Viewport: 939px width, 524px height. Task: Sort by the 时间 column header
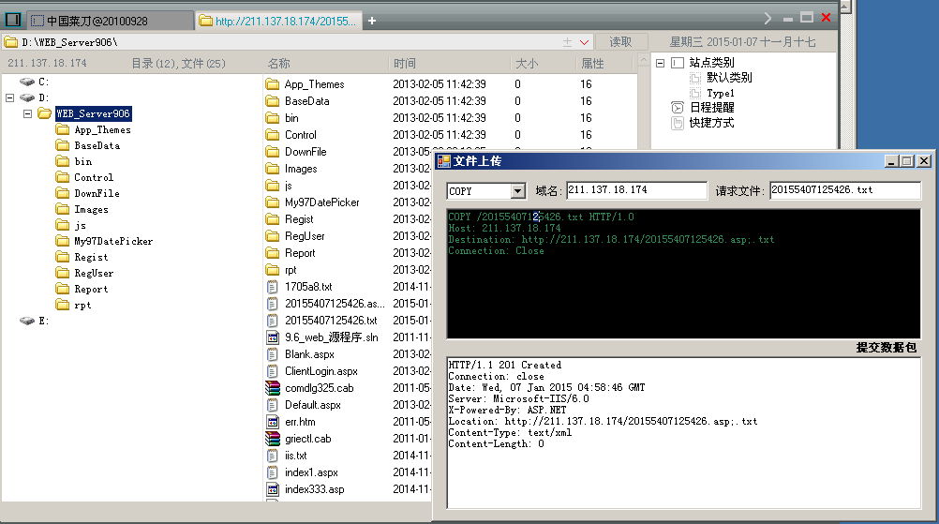405,64
